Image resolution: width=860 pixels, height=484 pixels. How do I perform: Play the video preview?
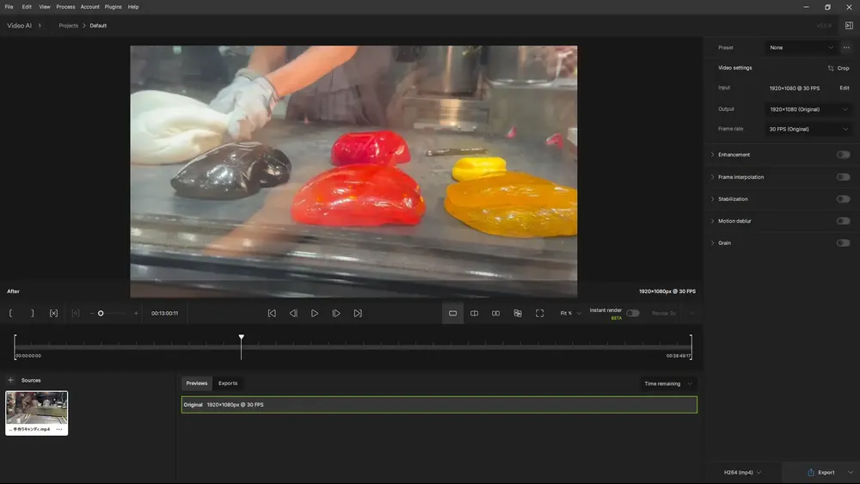[x=315, y=314]
